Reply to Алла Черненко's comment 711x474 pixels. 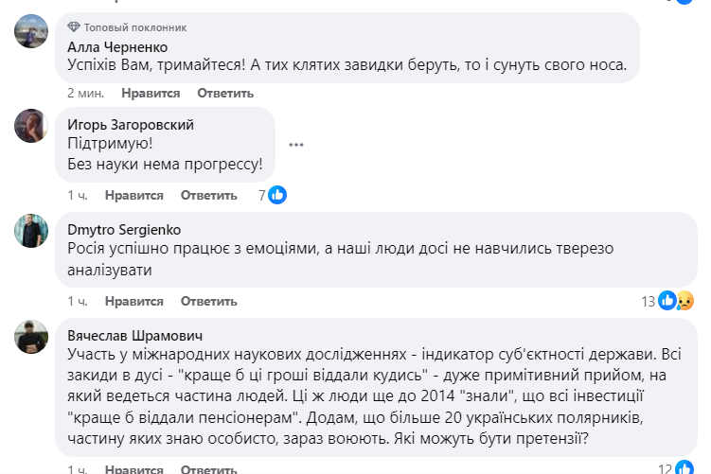[x=225, y=93]
